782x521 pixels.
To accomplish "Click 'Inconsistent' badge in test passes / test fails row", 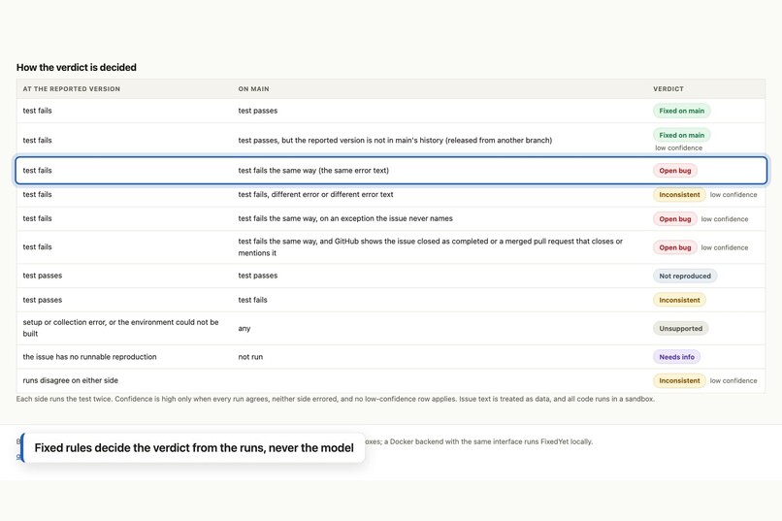I will coord(679,300).
